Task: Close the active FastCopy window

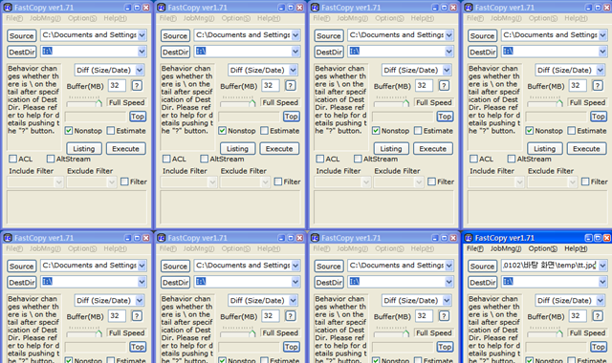Action: click(606, 238)
